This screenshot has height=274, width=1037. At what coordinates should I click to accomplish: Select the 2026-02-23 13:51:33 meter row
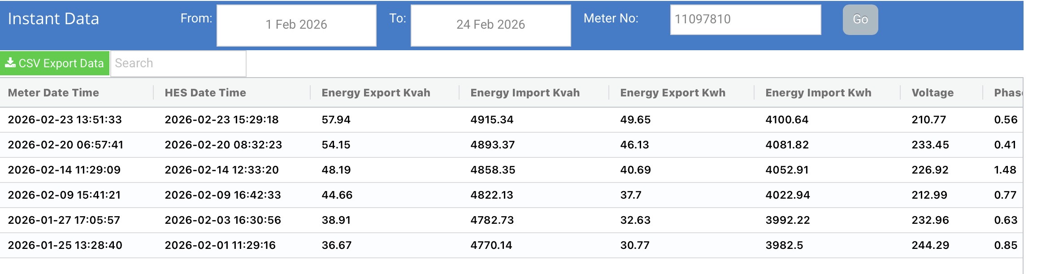click(65, 120)
